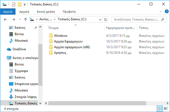The image size is (170, 112).
Task: Click the horizontal scrollbar right arrow
Action: [x=167, y=103]
